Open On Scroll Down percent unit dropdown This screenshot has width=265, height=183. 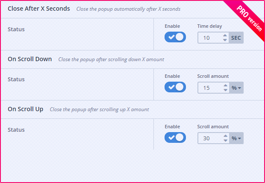pyautogui.click(x=236, y=88)
